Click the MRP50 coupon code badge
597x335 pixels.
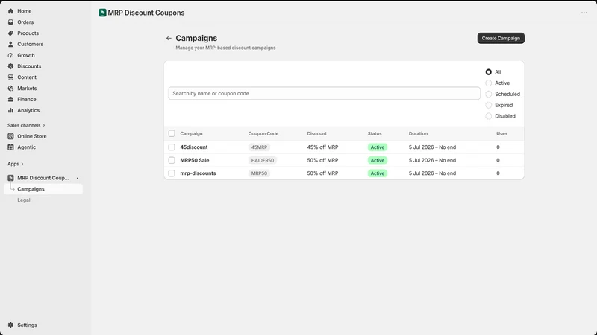click(259, 173)
